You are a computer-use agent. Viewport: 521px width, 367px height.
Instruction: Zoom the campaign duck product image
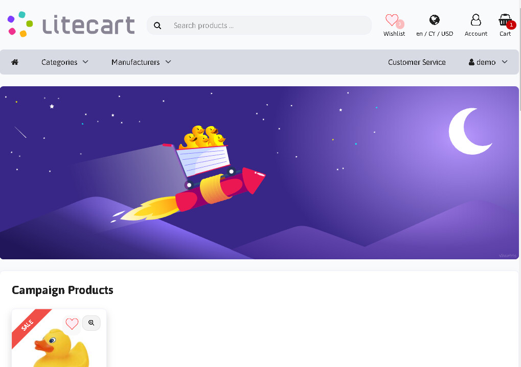(92, 323)
